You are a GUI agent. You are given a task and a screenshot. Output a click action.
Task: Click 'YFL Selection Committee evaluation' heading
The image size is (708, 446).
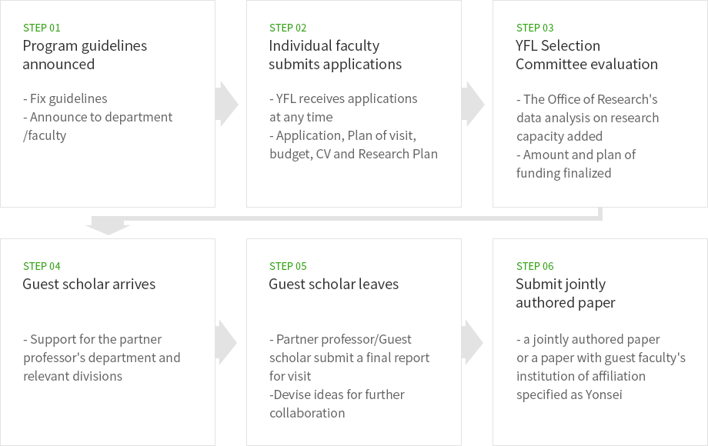click(586, 55)
